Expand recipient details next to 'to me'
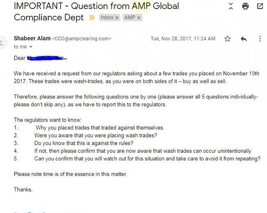The image size is (267, 213). pos(31,47)
